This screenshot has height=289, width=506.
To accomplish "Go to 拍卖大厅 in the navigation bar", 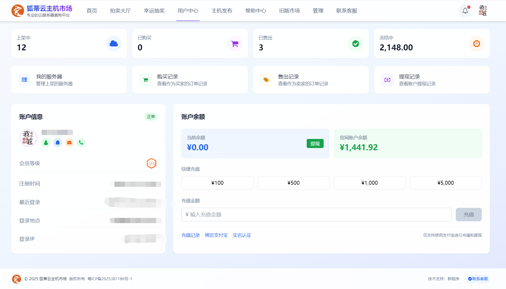I will 120,11.
